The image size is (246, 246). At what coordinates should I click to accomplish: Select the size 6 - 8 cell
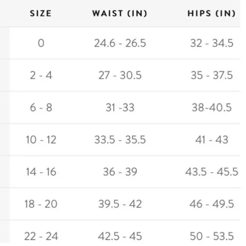coord(41,108)
